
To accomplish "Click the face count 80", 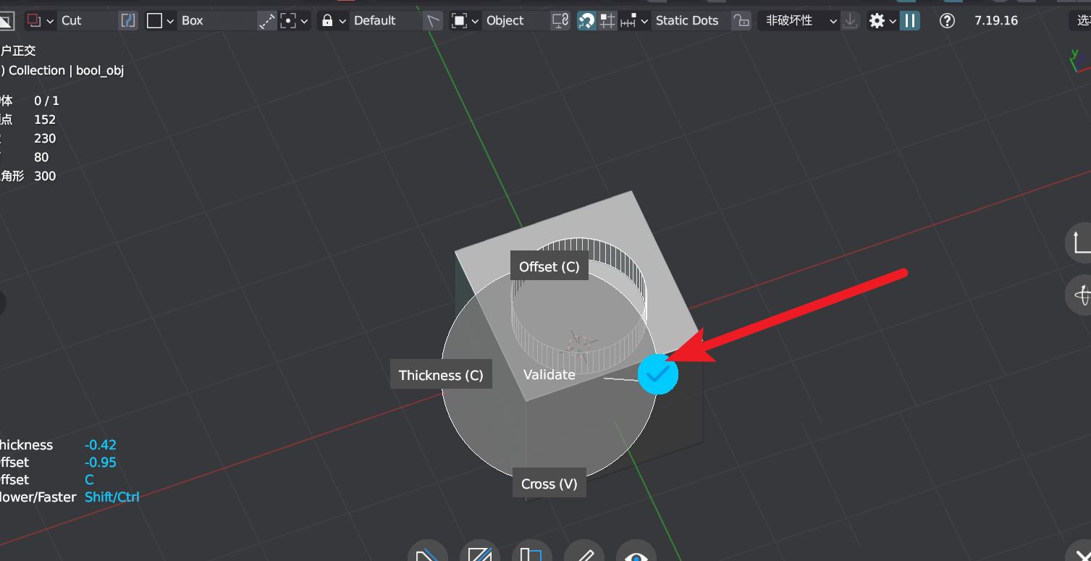I will [x=41, y=157].
